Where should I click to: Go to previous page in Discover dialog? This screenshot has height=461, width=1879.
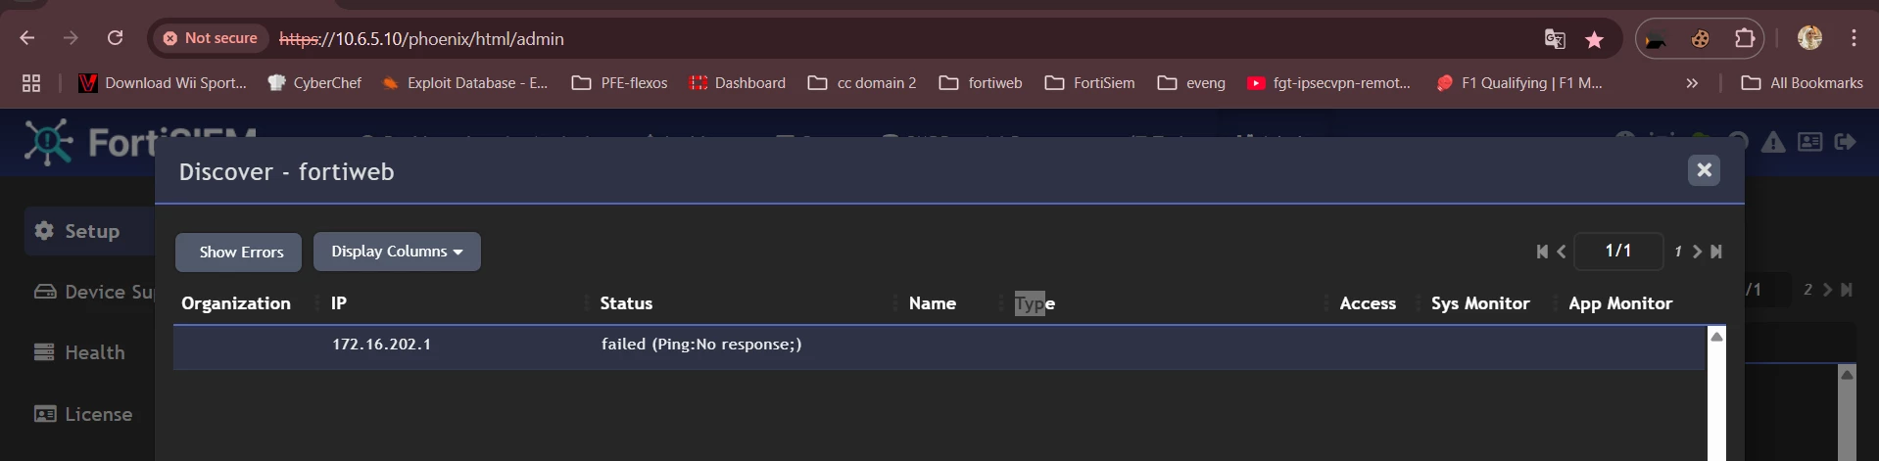coord(1562,252)
